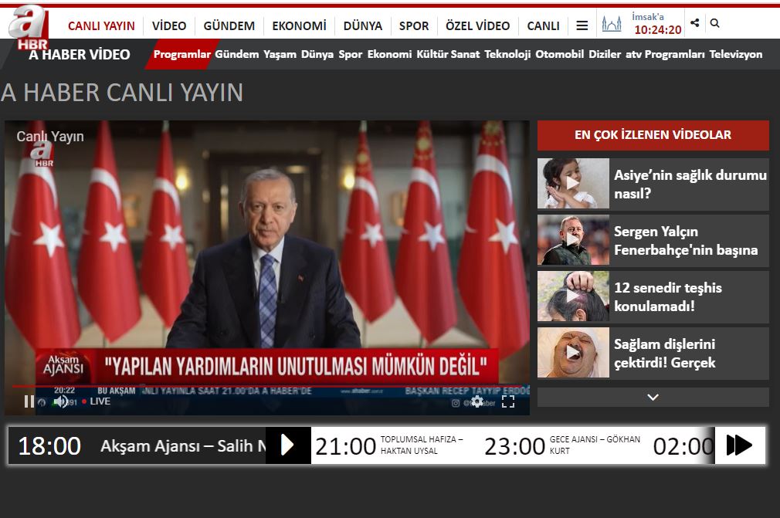Mute the video player volume
Image resolution: width=780 pixels, height=518 pixels.
click(61, 401)
